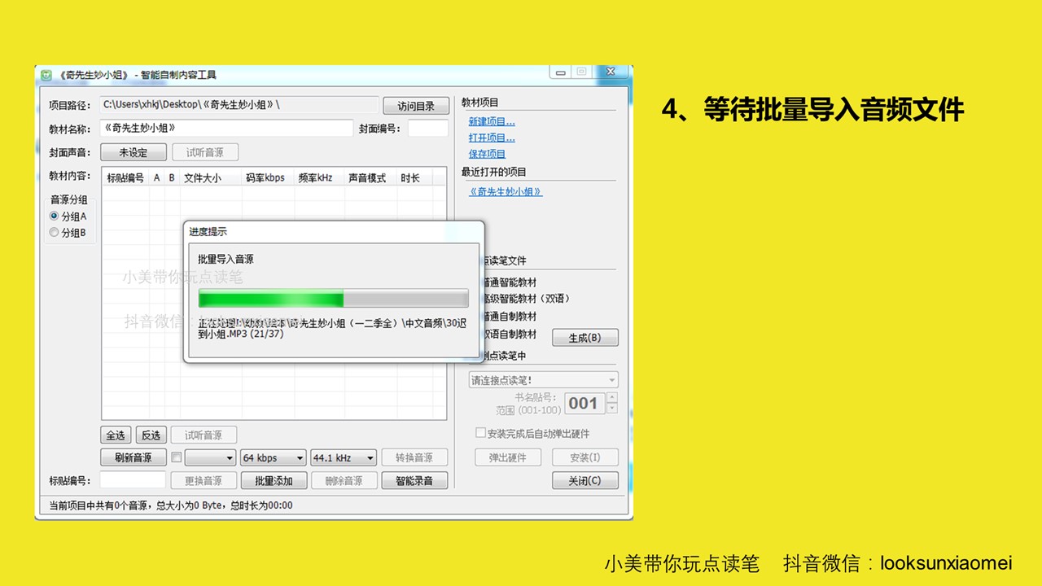Click the 保存项目 link
The height and width of the screenshot is (586, 1042).
pos(487,154)
